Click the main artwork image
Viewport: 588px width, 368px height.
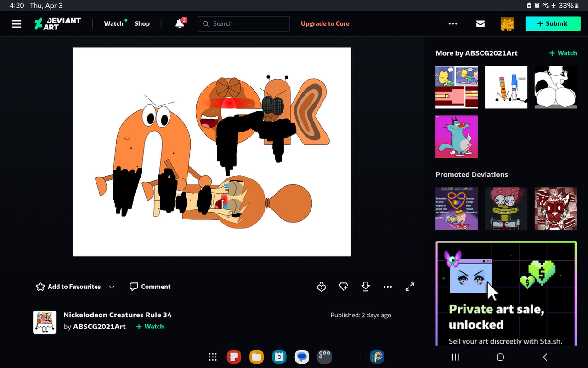pos(212,152)
